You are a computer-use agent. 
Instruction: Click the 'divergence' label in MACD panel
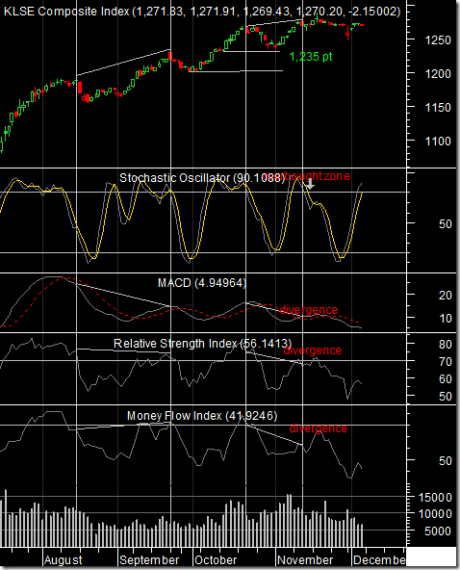click(309, 310)
